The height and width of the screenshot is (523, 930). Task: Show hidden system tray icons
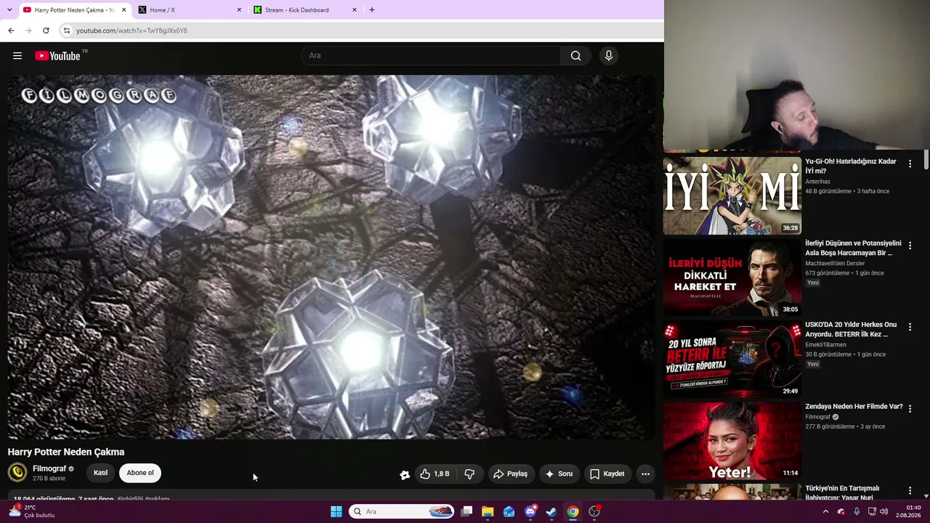825,511
